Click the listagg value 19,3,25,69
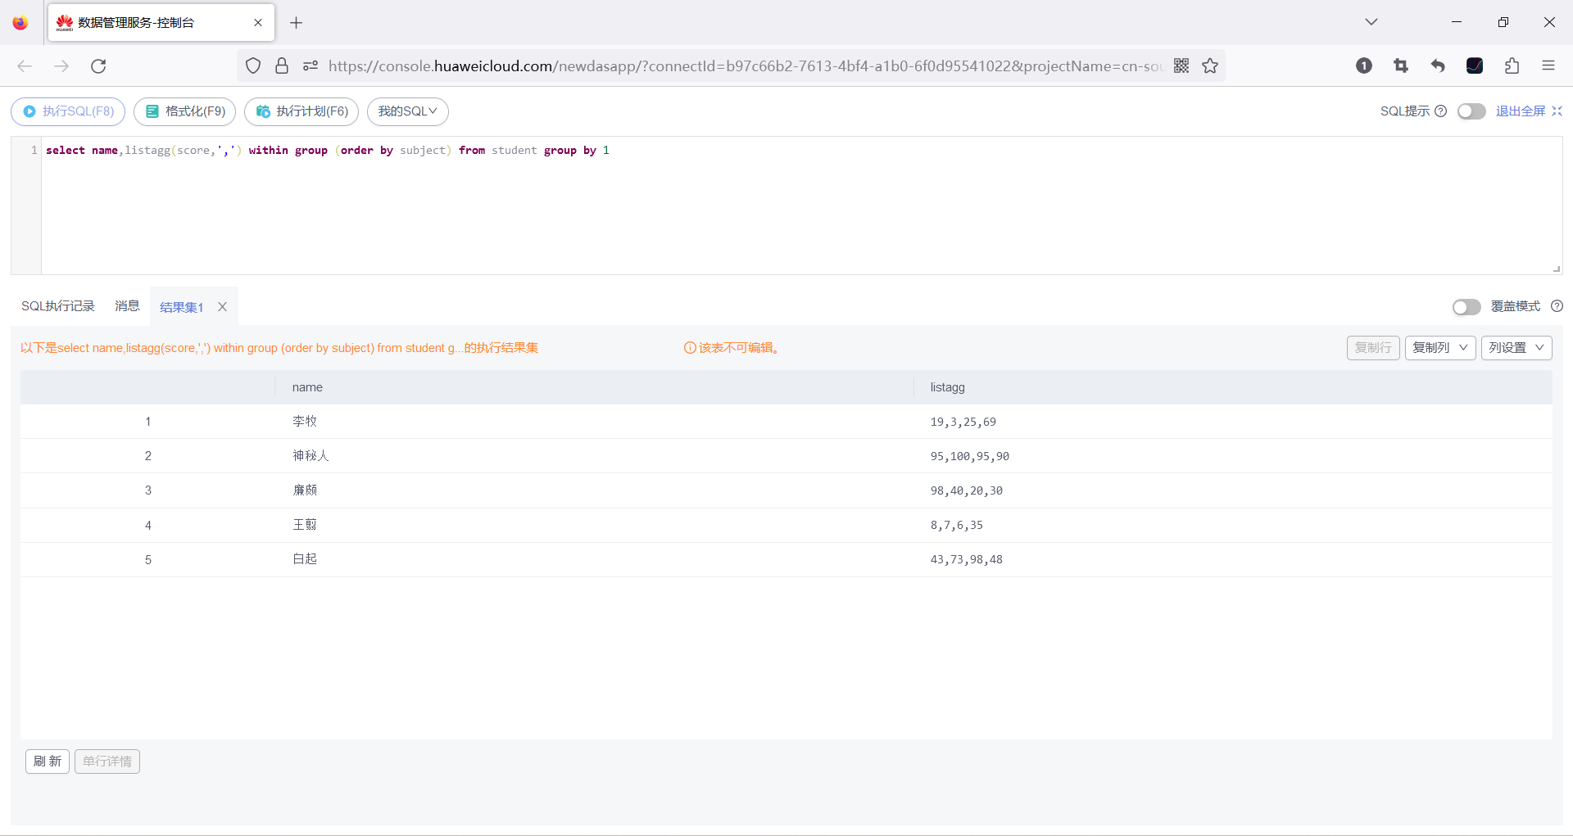The width and height of the screenshot is (1573, 836). [x=963, y=423]
